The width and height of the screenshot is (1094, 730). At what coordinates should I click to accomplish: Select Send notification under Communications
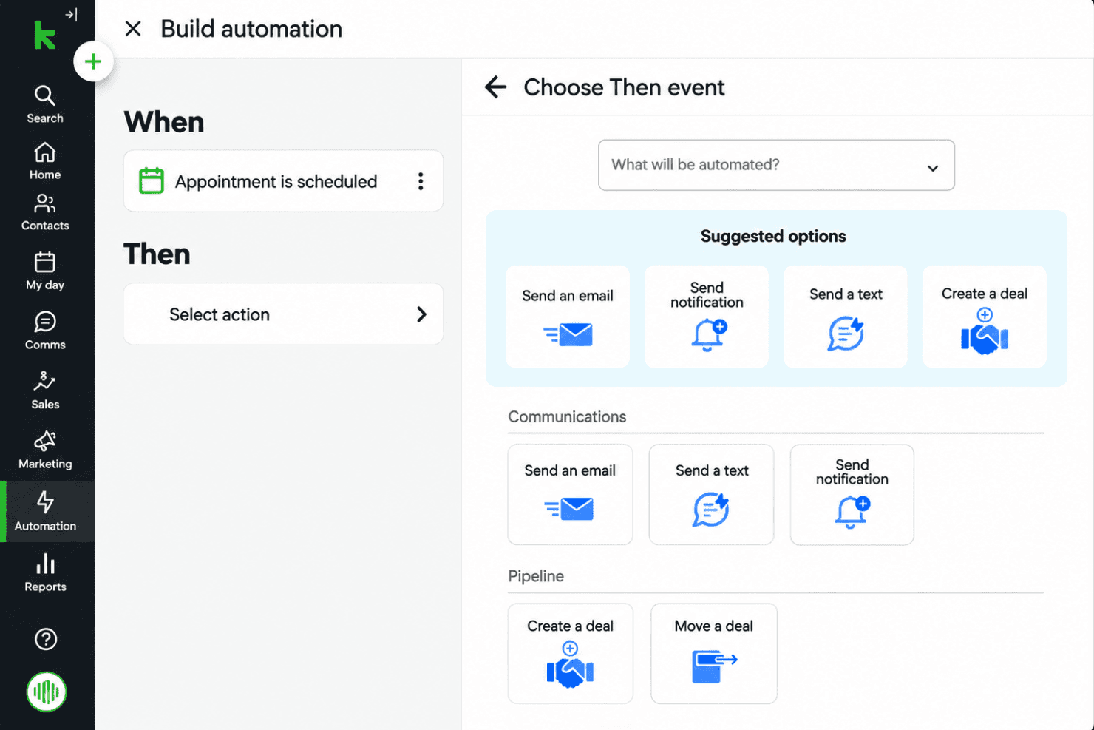[x=852, y=495]
